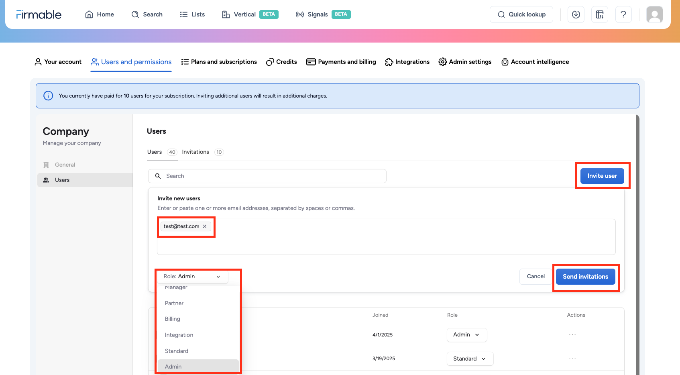Open the Admin role dropdown for 4/1/2025 row
The image size is (680, 375).
coord(467,335)
